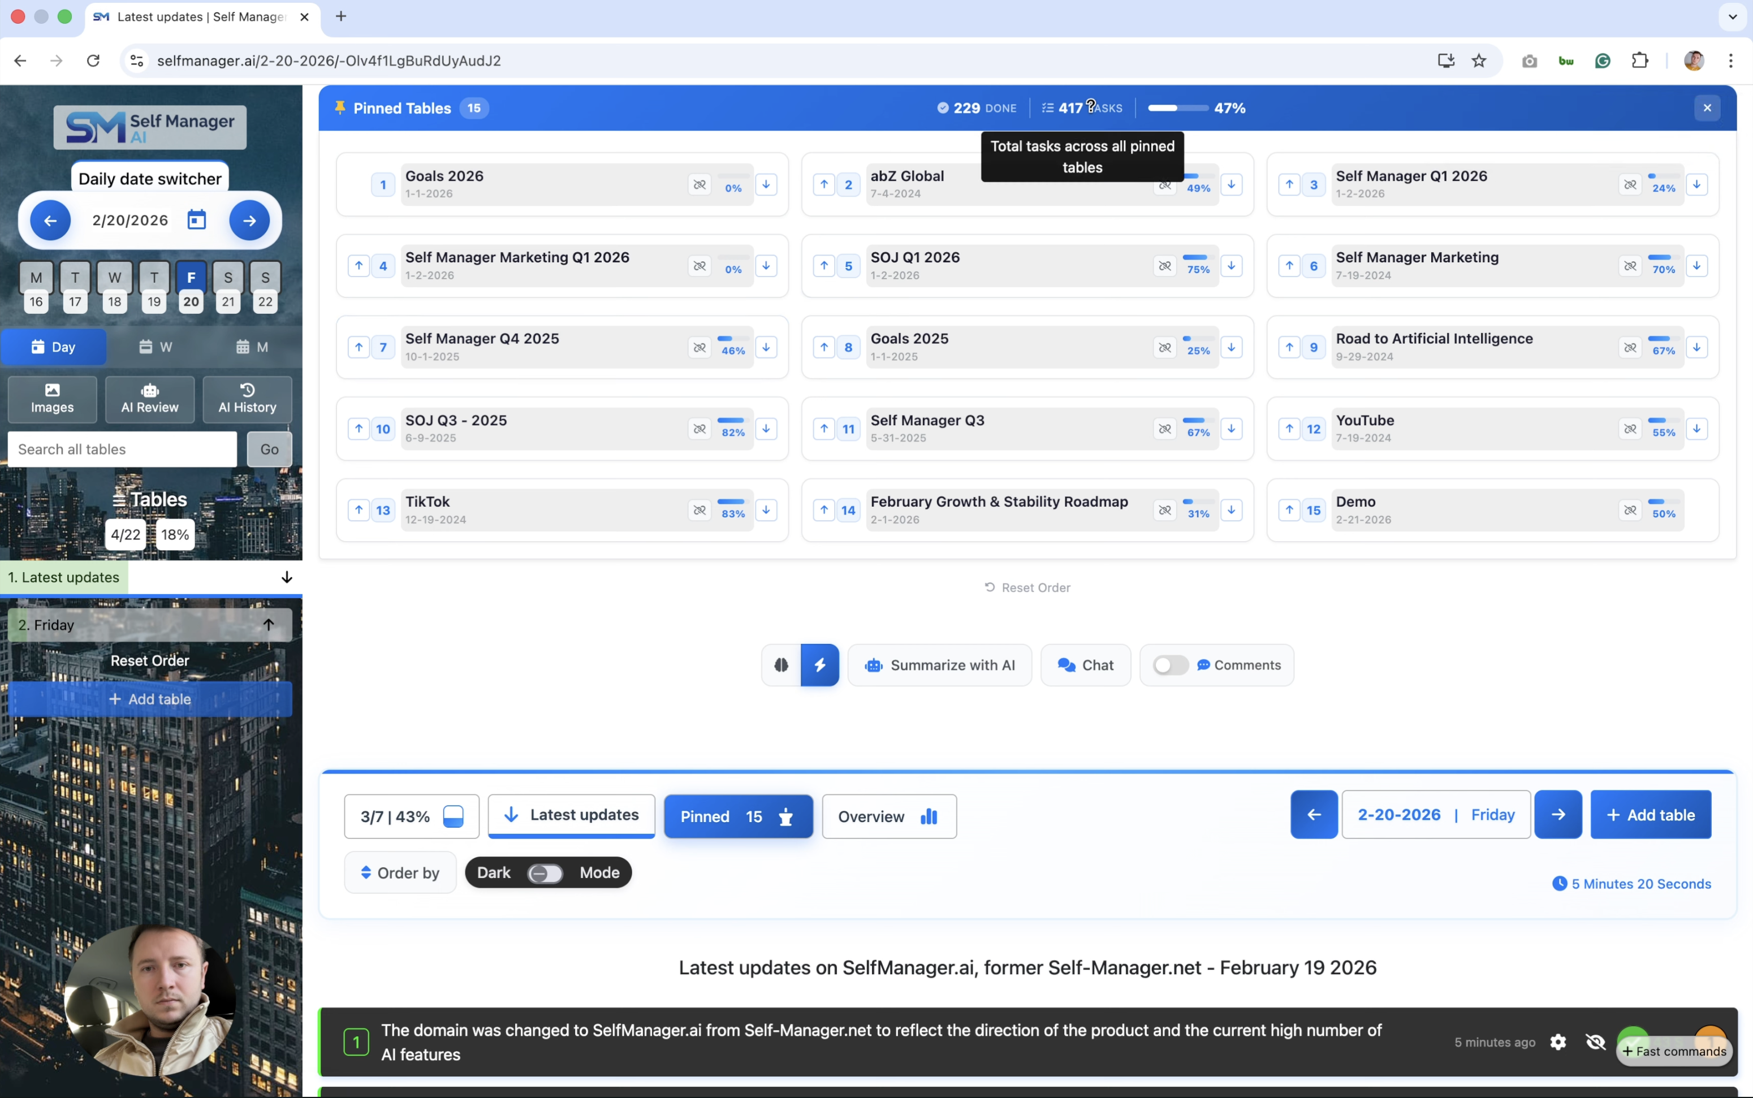This screenshot has width=1753, height=1098.
Task: Click the Self Manager AI logo
Action: pos(150,127)
